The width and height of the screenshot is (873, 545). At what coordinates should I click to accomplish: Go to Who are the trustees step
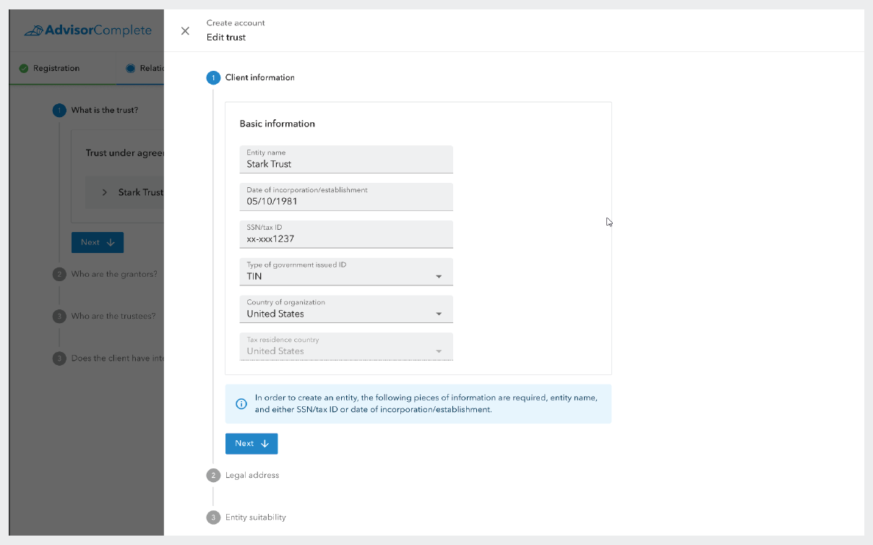click(x=113, y=317)
